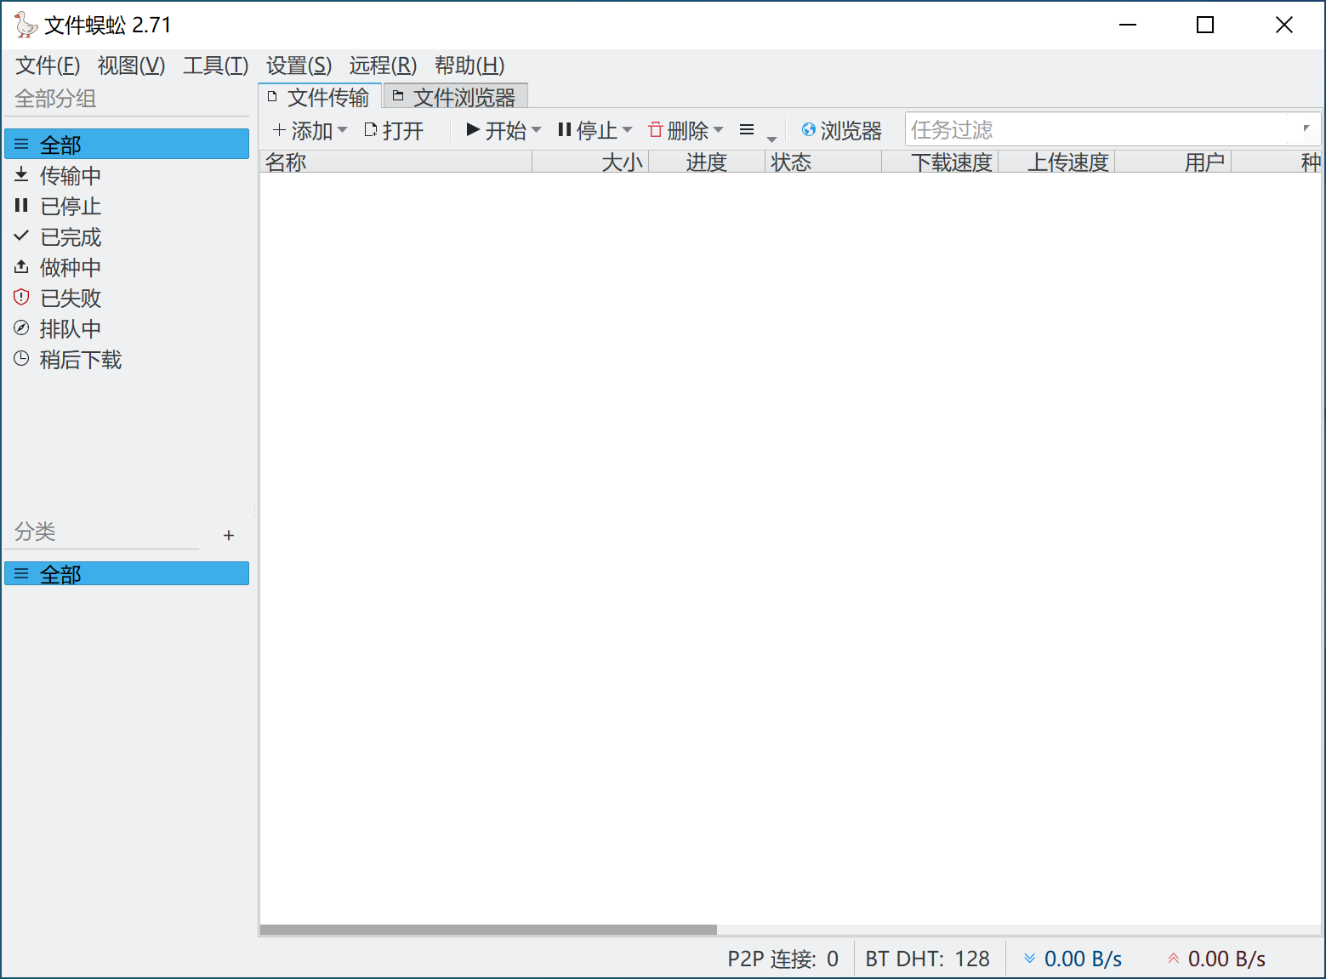1326x979 pixels.
Task: Click the 停止 (stop) pause toolbar button
Action: (587, 130)
